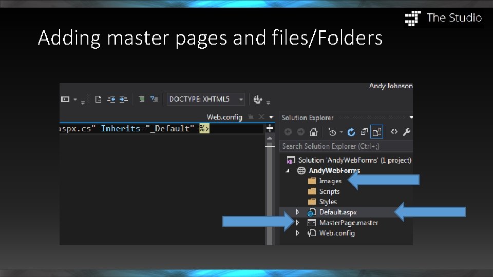
Task: Click the target device window toolbar icon
Action: (65, 99)
